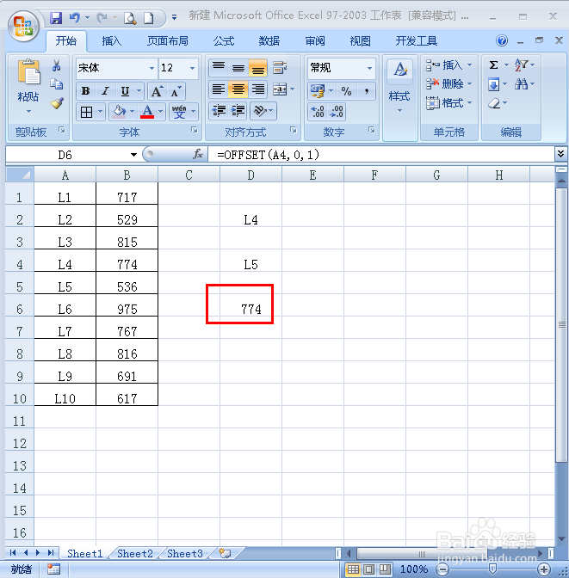Toggle center horizontal alignment

point(238,89)
